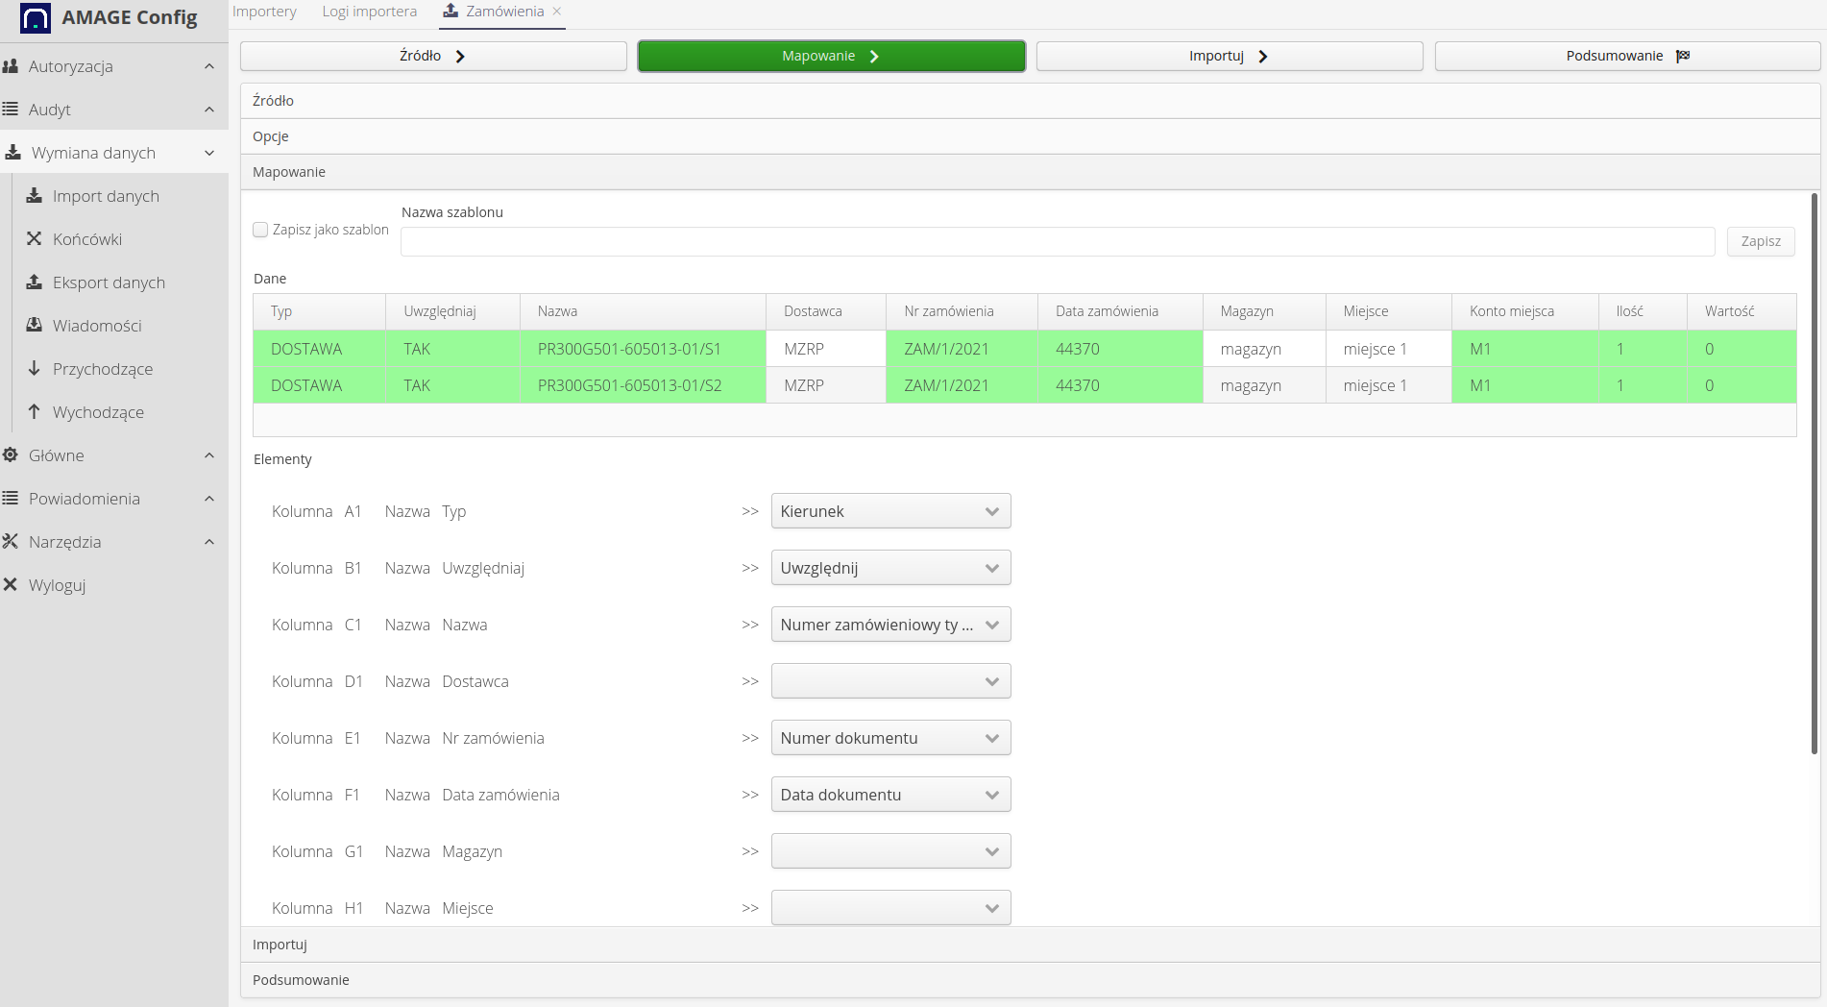This screenshot has width=1827, height=1007.
Task: Click the Główne gear icon
Action: (11, 455)
